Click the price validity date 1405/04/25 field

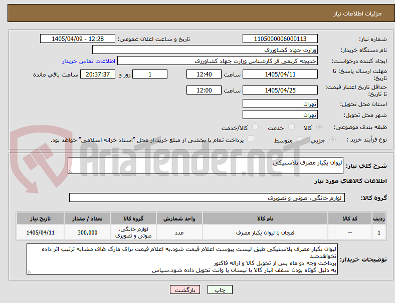click(280, 90)
